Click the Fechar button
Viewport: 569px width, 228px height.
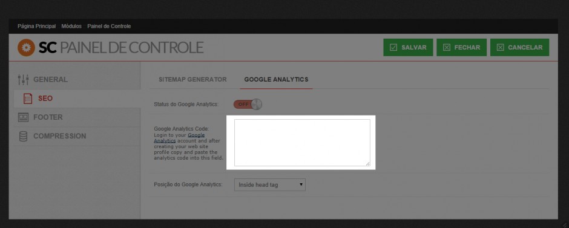click(x=461, y=48)
